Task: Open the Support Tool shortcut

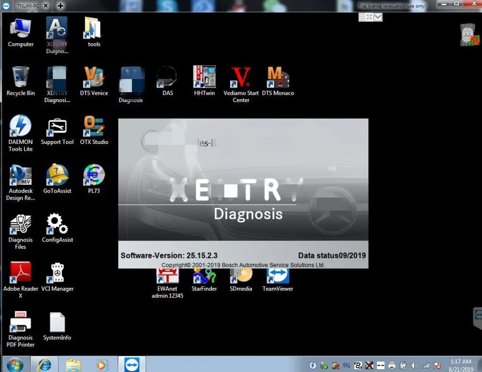Action: 57,131
